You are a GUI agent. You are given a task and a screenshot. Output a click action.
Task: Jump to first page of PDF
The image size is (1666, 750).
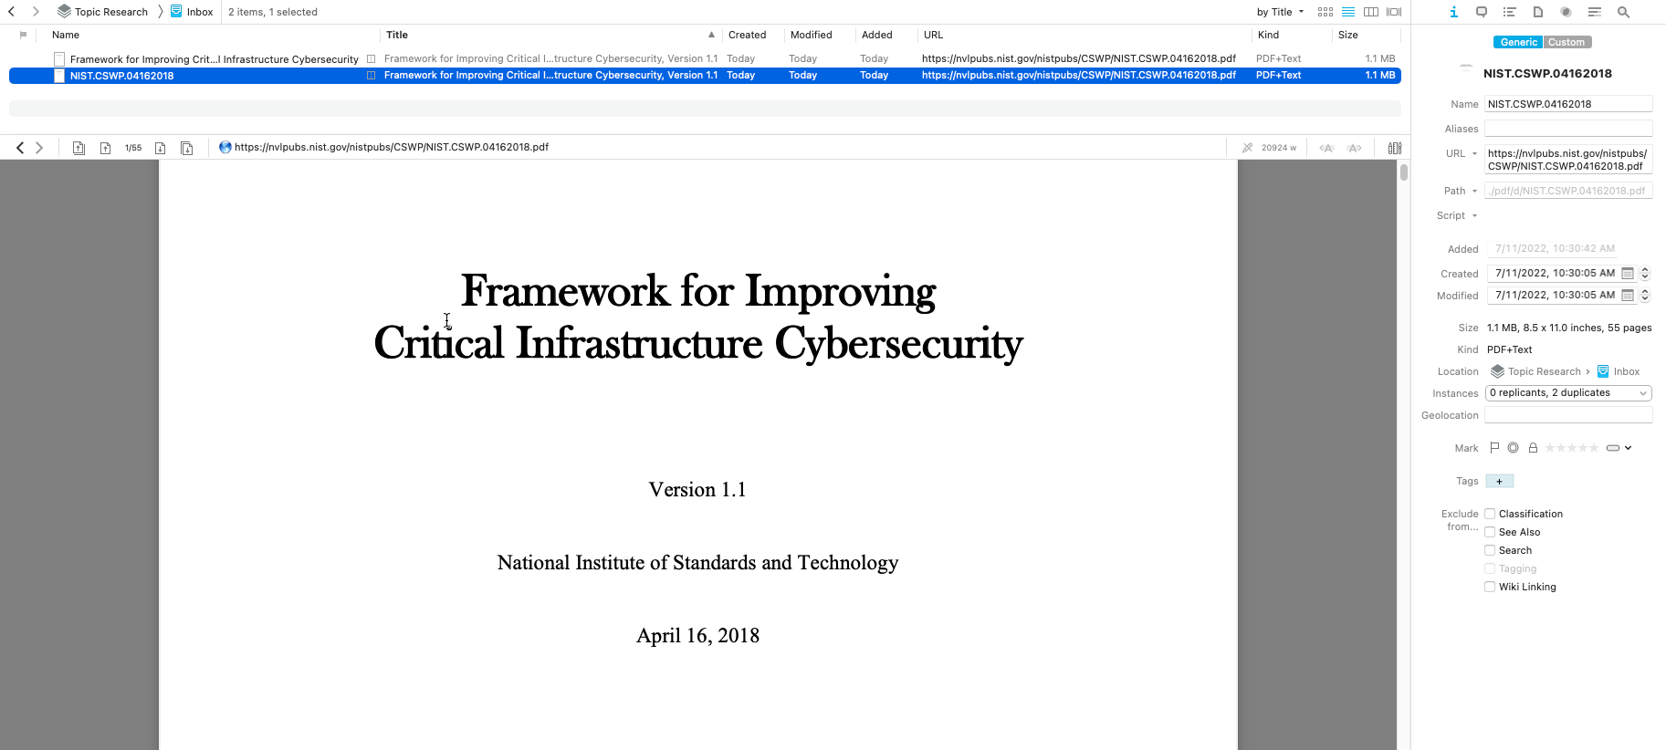79,148
